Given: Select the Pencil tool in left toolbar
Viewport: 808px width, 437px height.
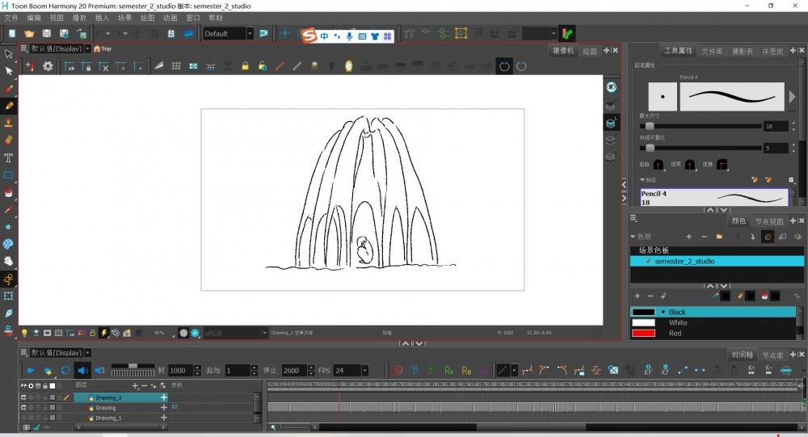Looking at the screenshot, I should (x=9, y=105).
